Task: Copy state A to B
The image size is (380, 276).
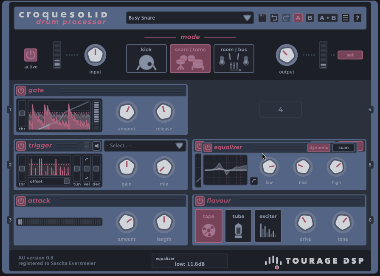Action: click(x=328, y=18)
